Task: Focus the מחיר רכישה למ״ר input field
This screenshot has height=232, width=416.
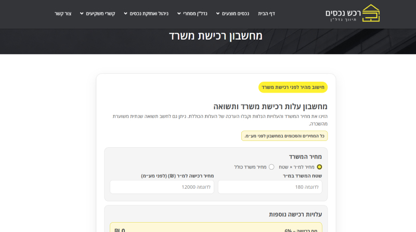Action: [x=162, y=187]
